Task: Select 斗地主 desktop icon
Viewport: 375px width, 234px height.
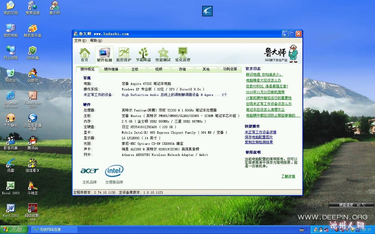Action: [x=33, y=188]
